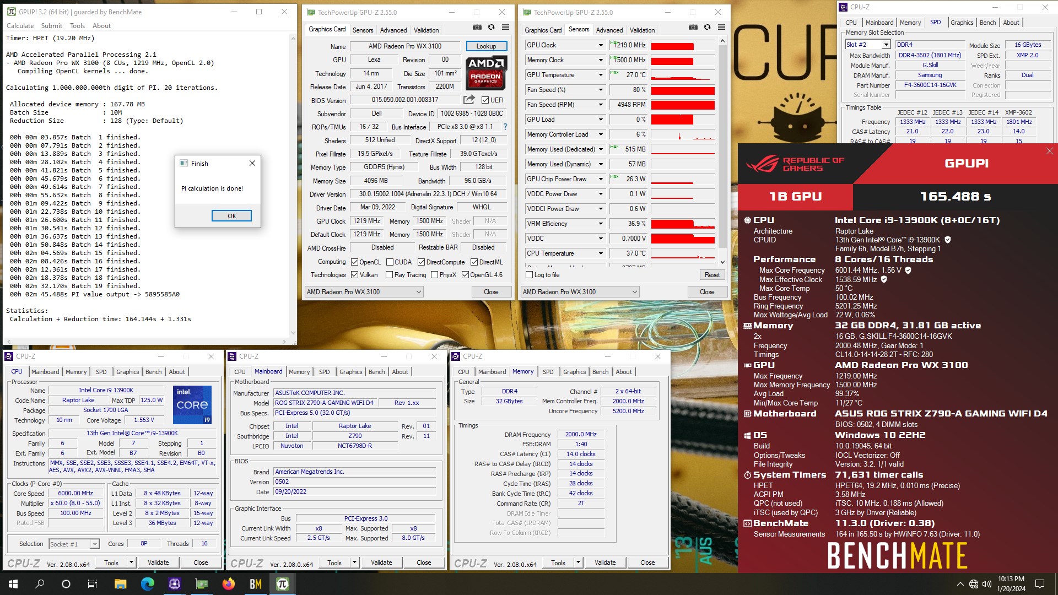
Task: Open Tools dropdown arrow in CPU-Z Mainboard window
Action: pos(354,562)
